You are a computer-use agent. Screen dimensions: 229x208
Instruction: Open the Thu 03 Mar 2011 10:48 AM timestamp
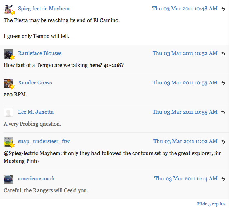(x=185, y=9)
